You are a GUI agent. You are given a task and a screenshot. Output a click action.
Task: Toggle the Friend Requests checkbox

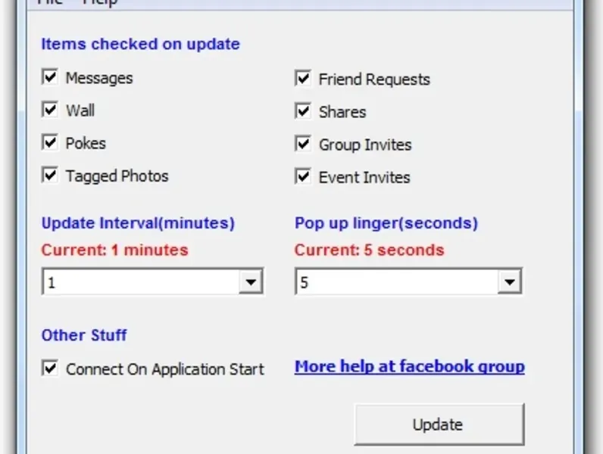pos(304,79)
